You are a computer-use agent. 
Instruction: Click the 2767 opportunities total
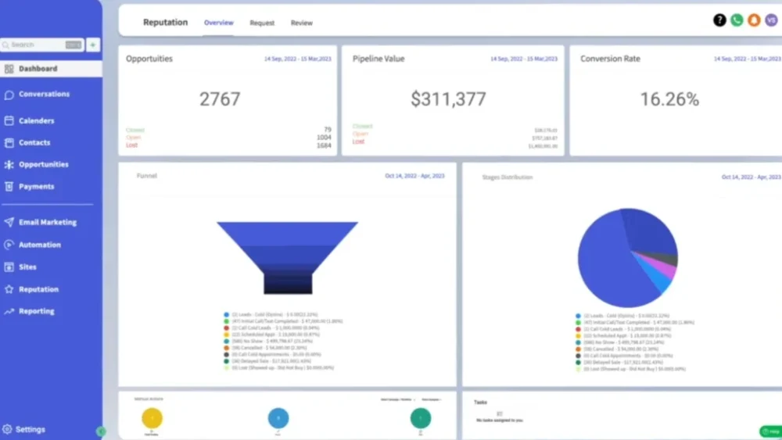220,99
